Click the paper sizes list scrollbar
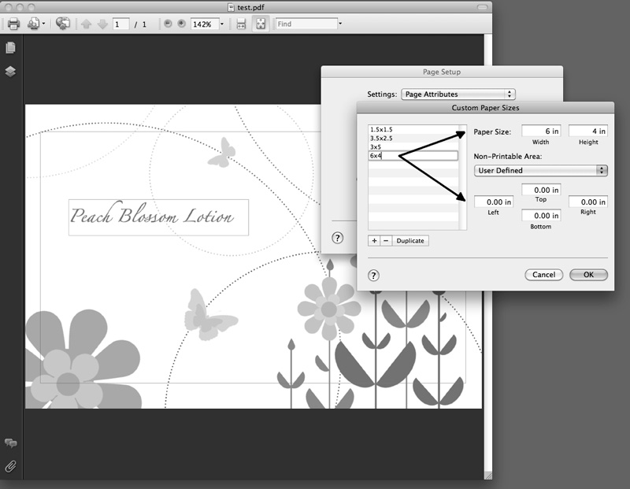This screenshot has height=489, width=630. point(463,177)
